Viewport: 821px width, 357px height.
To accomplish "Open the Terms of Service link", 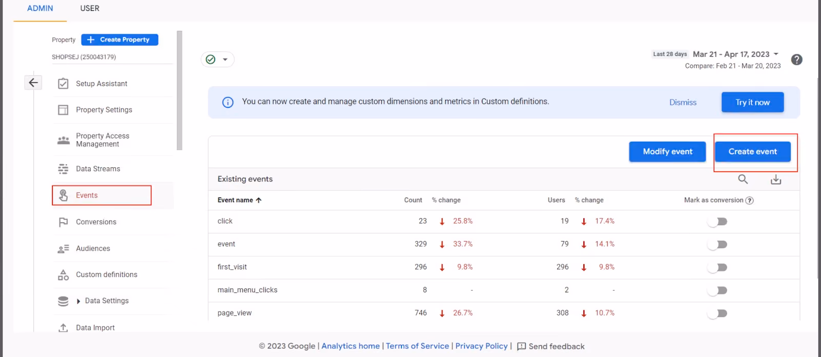I will [x=417, y=346].
